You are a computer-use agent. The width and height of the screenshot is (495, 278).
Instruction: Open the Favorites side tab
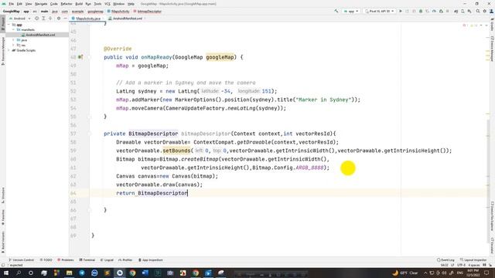pyautogui.click(x=3, y=218)
